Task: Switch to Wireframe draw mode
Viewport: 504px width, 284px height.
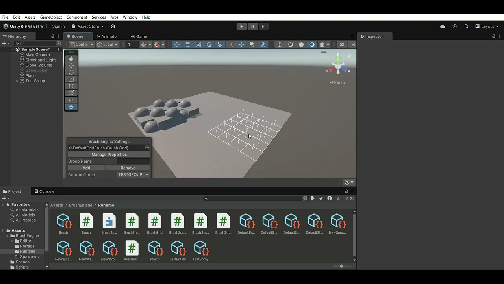Action: coord(280,45)
